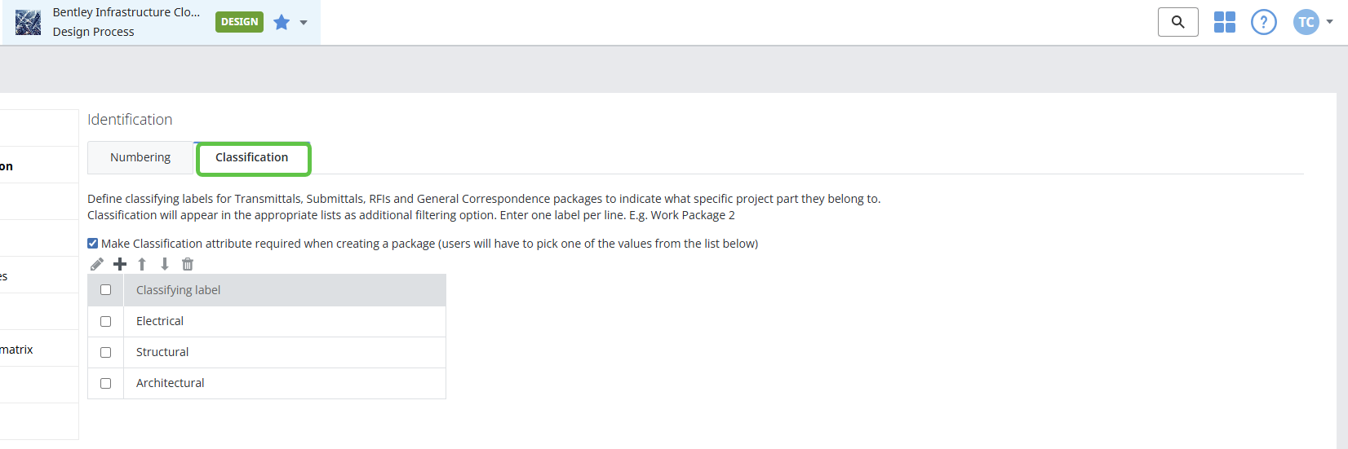The width and height of the screenshot is (1348, 449).
Task: Move selected label up with arrow
Action: tap(142, 264)
